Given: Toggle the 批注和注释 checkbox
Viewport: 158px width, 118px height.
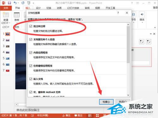Looking at the screenshot, I should (x=31, y=26).
